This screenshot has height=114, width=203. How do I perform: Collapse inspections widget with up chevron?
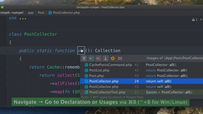click(201, 20)
